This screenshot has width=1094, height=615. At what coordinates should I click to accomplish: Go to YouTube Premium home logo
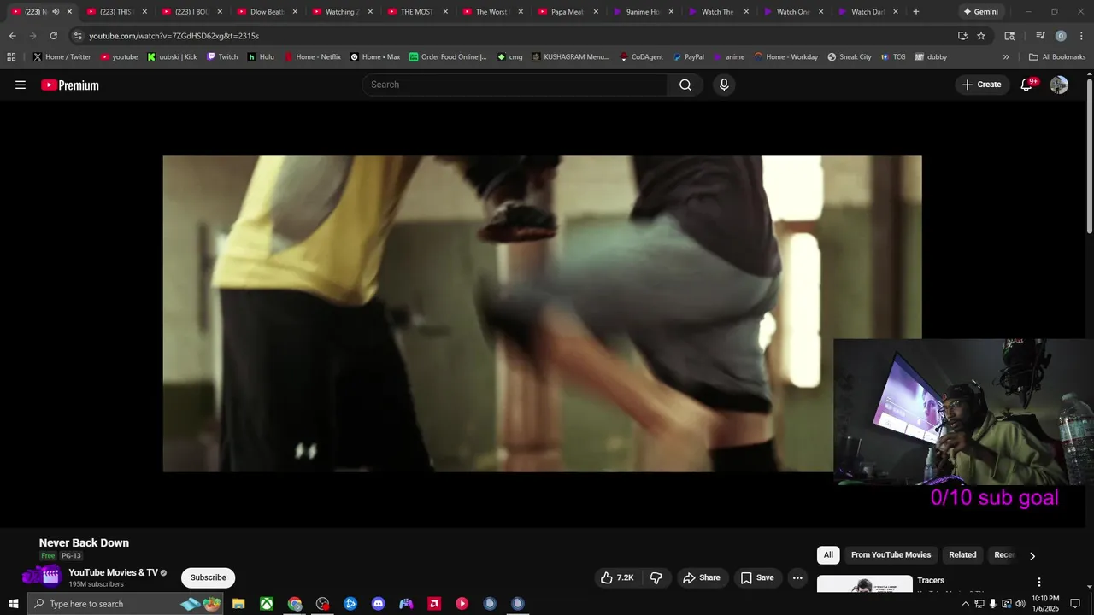(x=70, y=85)
